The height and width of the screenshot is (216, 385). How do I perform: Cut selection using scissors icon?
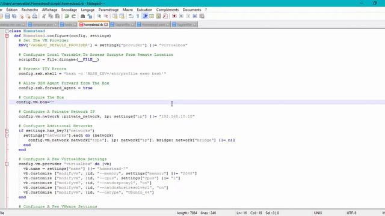(44, 16)
